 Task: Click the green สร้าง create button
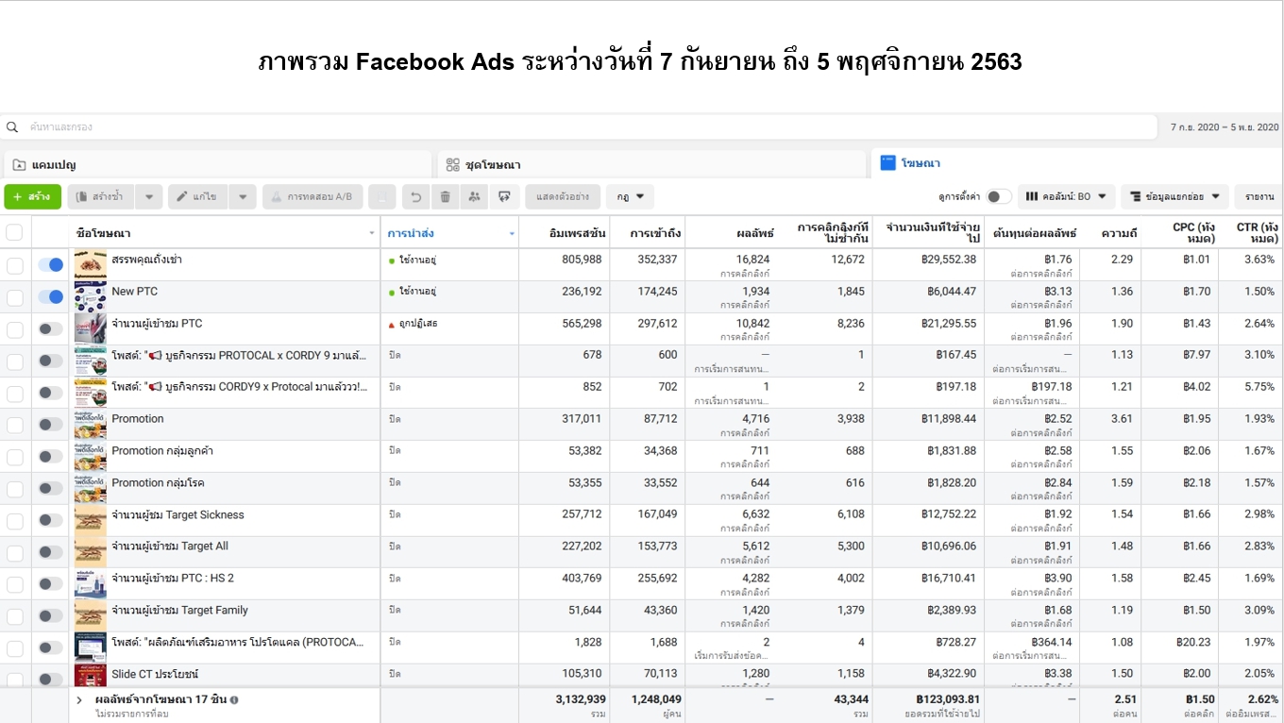click(x=32, y=196)
